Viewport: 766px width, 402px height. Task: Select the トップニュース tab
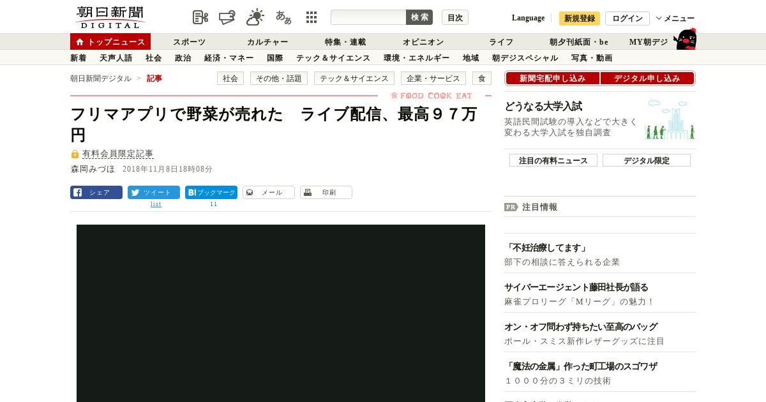(x=110, y=41)
